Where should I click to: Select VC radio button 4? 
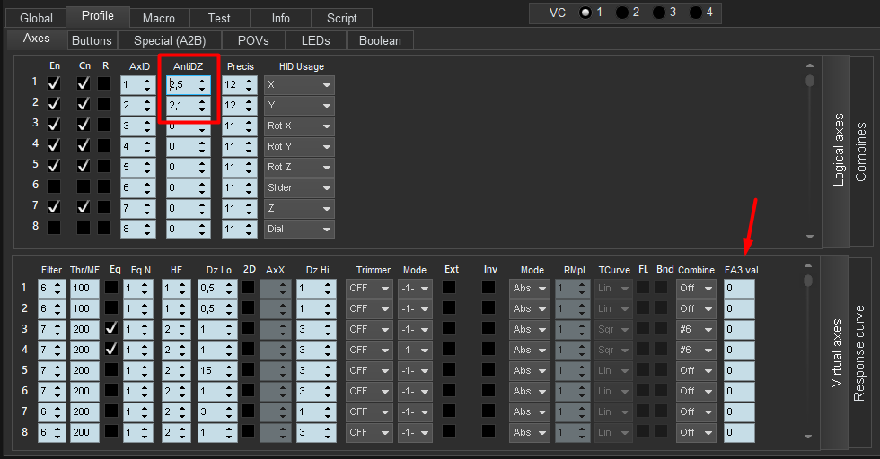pos(696,13)
